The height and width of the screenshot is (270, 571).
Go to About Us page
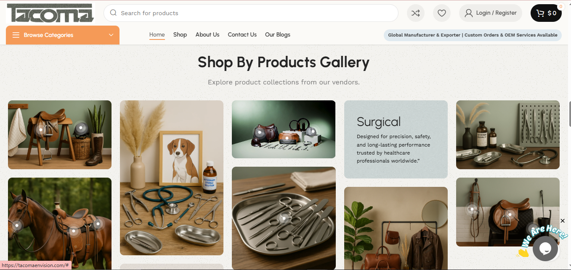207,35
